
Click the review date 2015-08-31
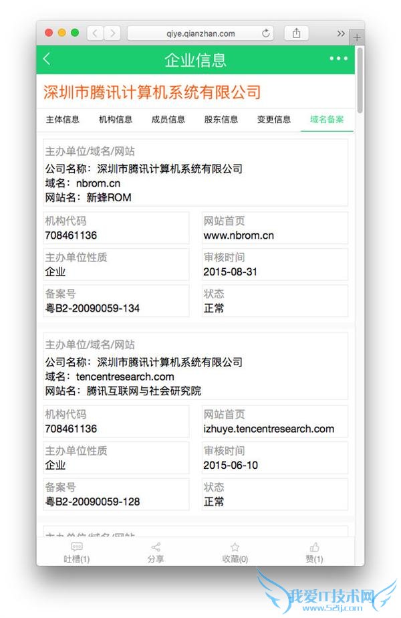click(230, 272)
